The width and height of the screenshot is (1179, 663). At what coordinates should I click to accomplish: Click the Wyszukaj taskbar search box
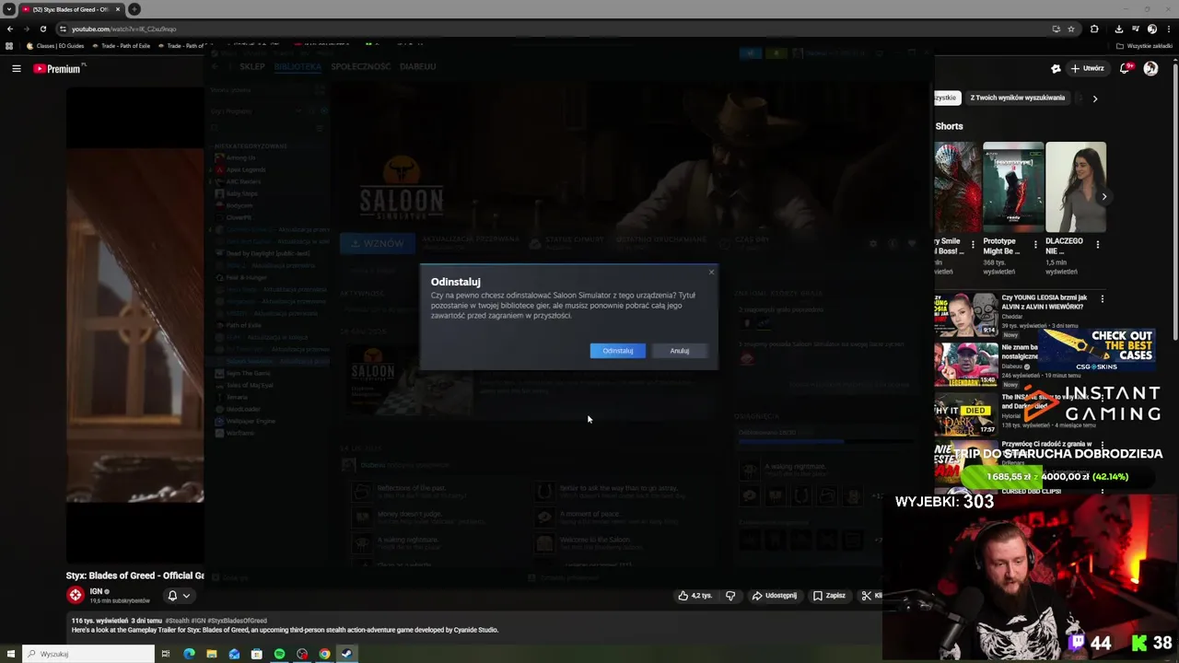pos(88,654)
